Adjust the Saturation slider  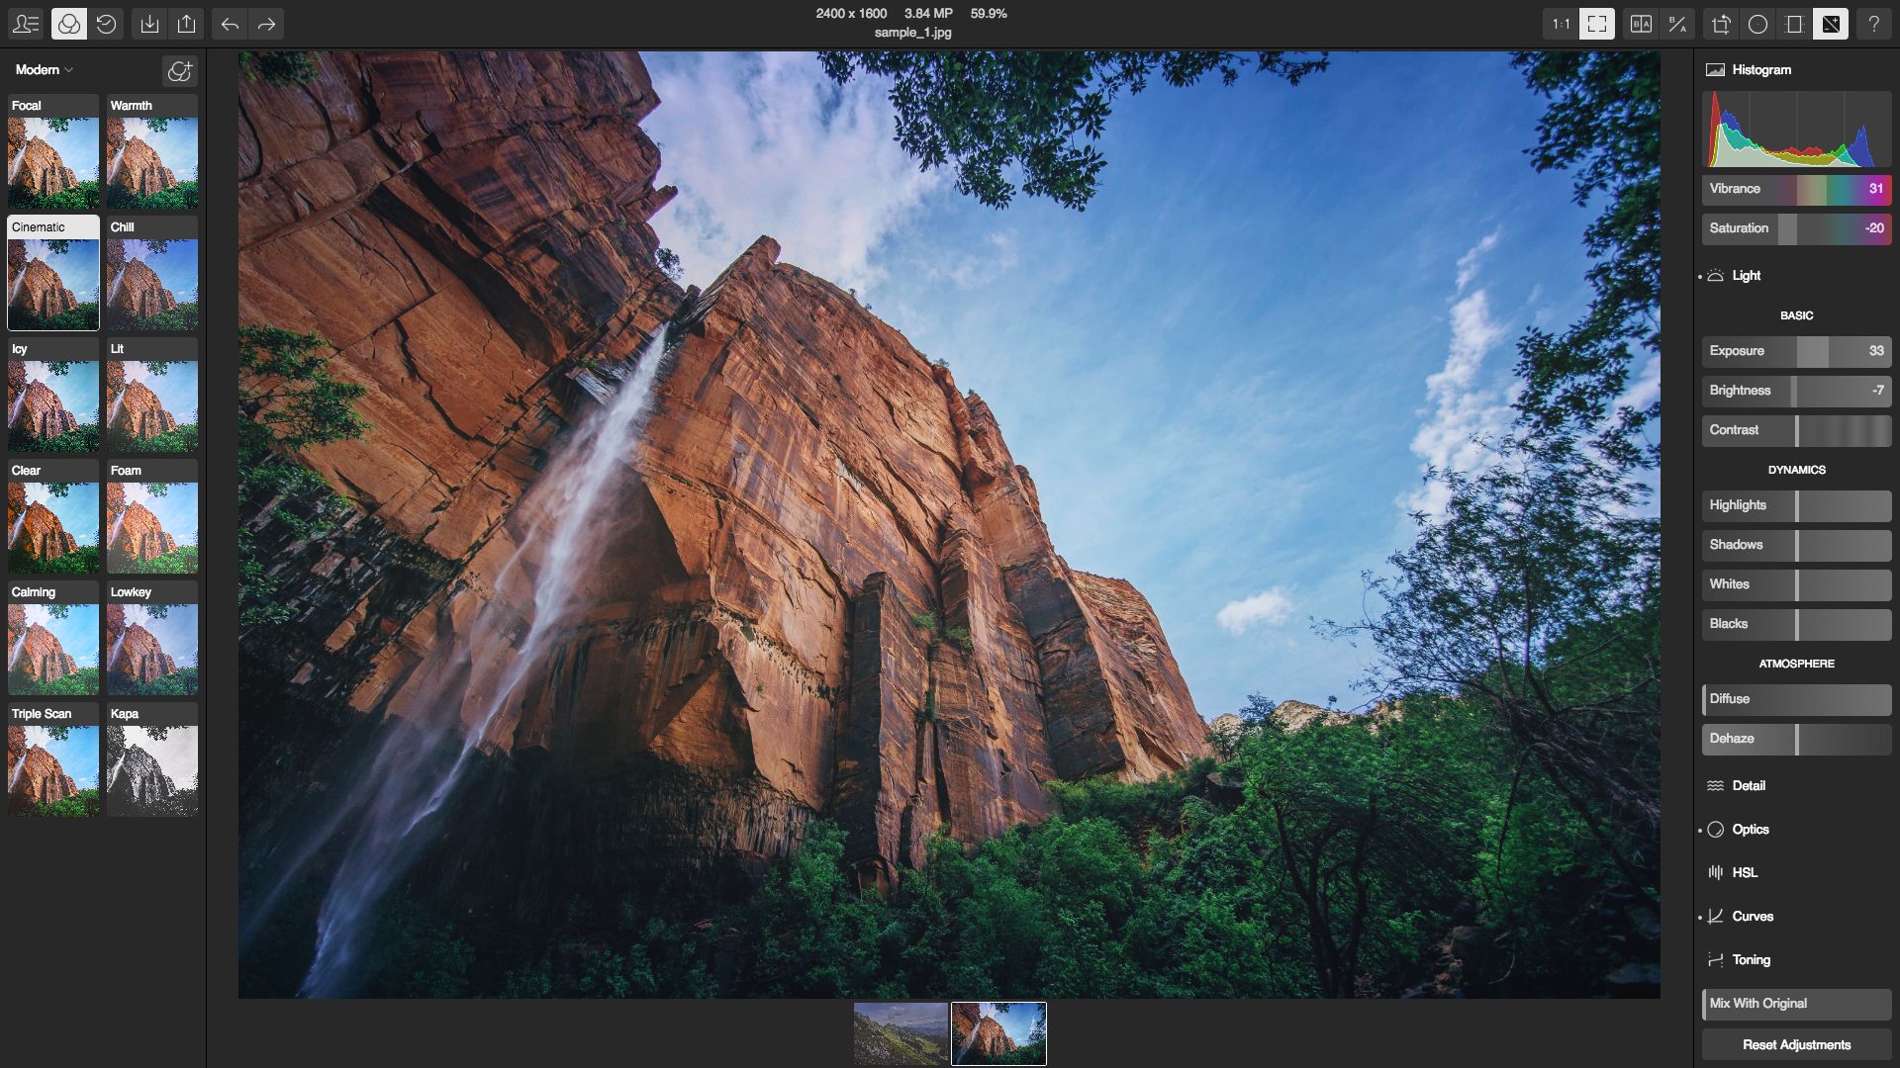click(x=1797, y=228)
